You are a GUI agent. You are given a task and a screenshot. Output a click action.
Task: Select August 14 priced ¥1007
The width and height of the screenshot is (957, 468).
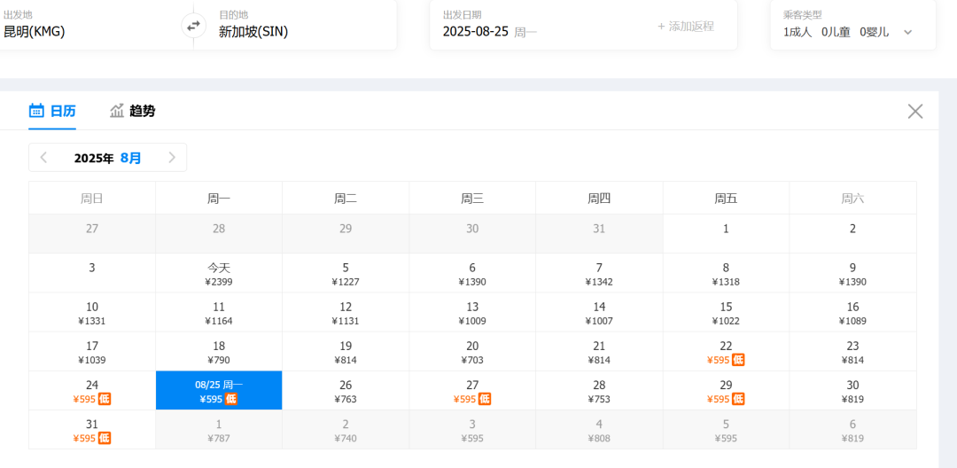point(599,312)
